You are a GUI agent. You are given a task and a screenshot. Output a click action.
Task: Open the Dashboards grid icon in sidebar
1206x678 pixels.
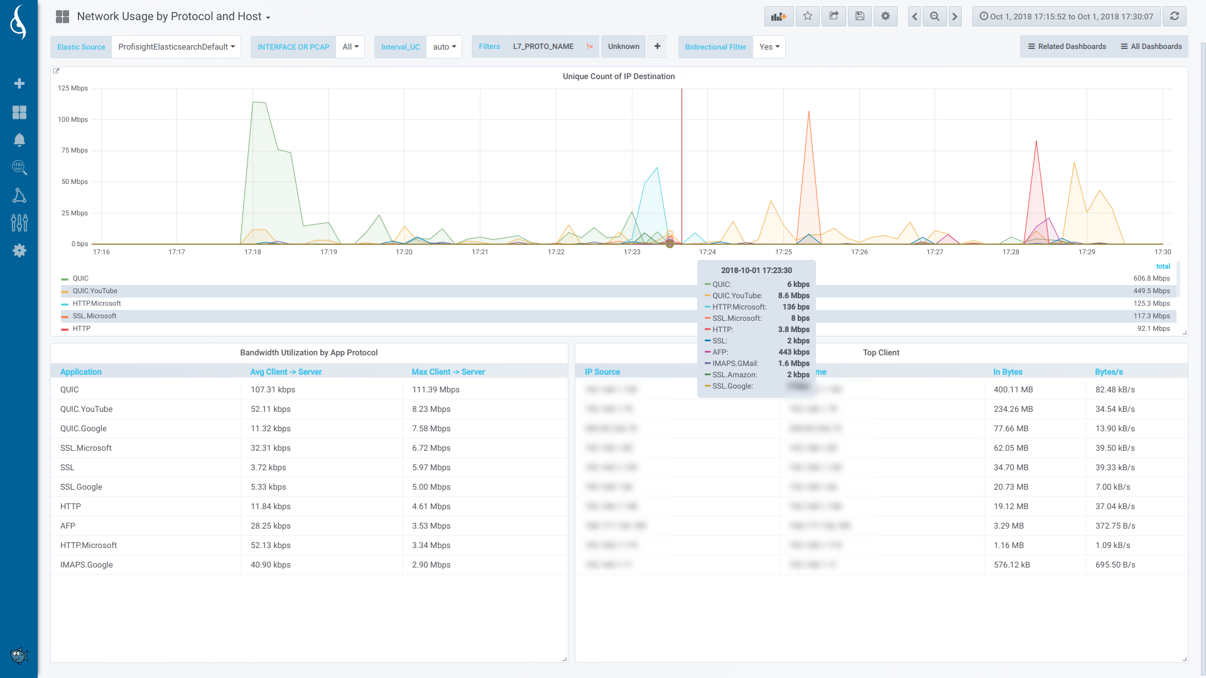pyautogui.click(x=19, y=112)
